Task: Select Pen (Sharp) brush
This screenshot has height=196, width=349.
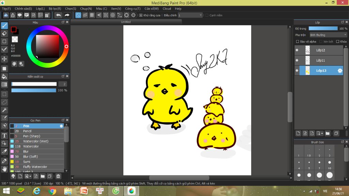Action: coord(37,136)
